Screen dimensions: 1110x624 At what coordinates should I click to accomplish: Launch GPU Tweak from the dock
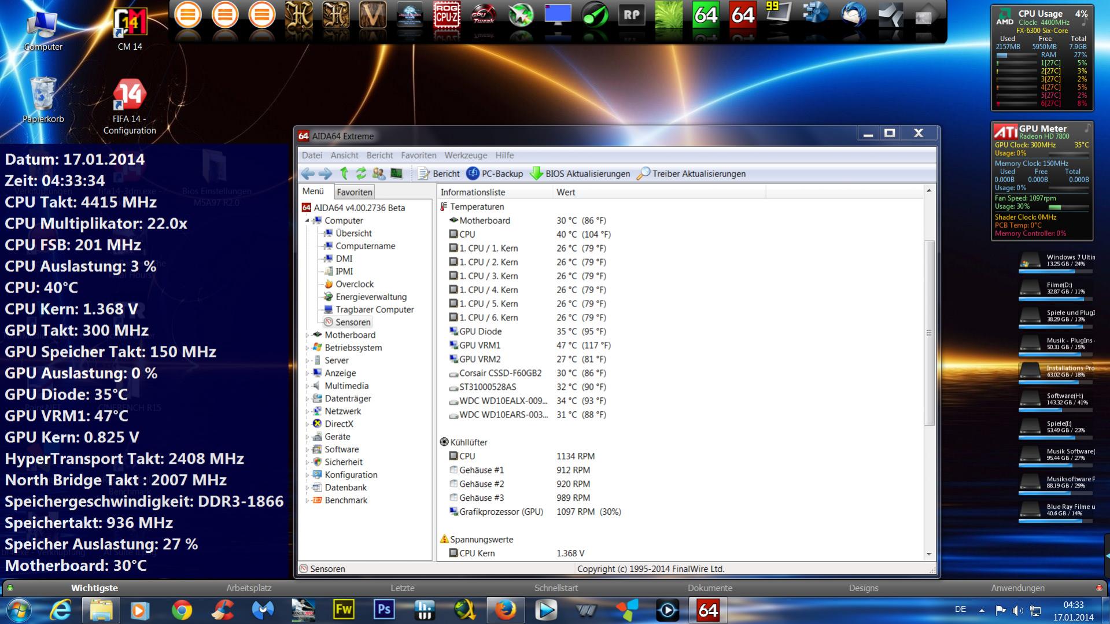484,15
